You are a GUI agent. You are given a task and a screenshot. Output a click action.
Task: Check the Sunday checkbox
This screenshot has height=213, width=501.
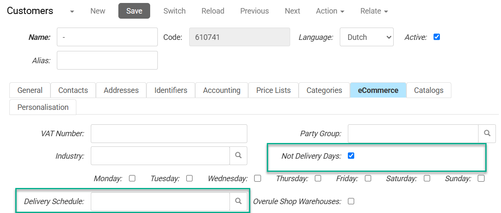pyautogui.click(x=481, y=178)
